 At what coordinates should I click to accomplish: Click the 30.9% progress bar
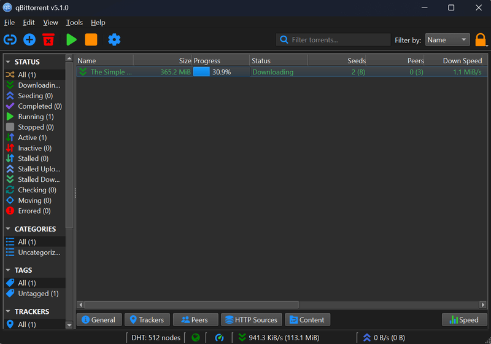coord(221,72)
